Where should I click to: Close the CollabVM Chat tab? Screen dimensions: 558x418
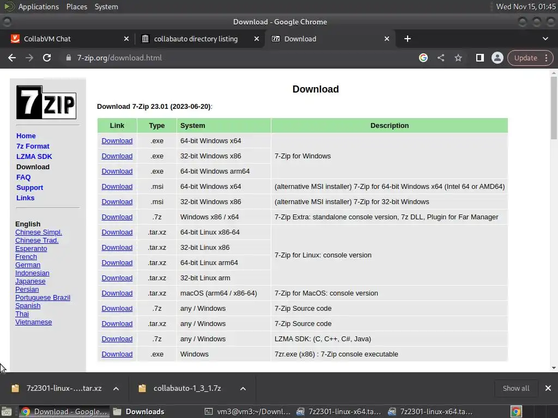pyautogui.click(x=126, y=39)
